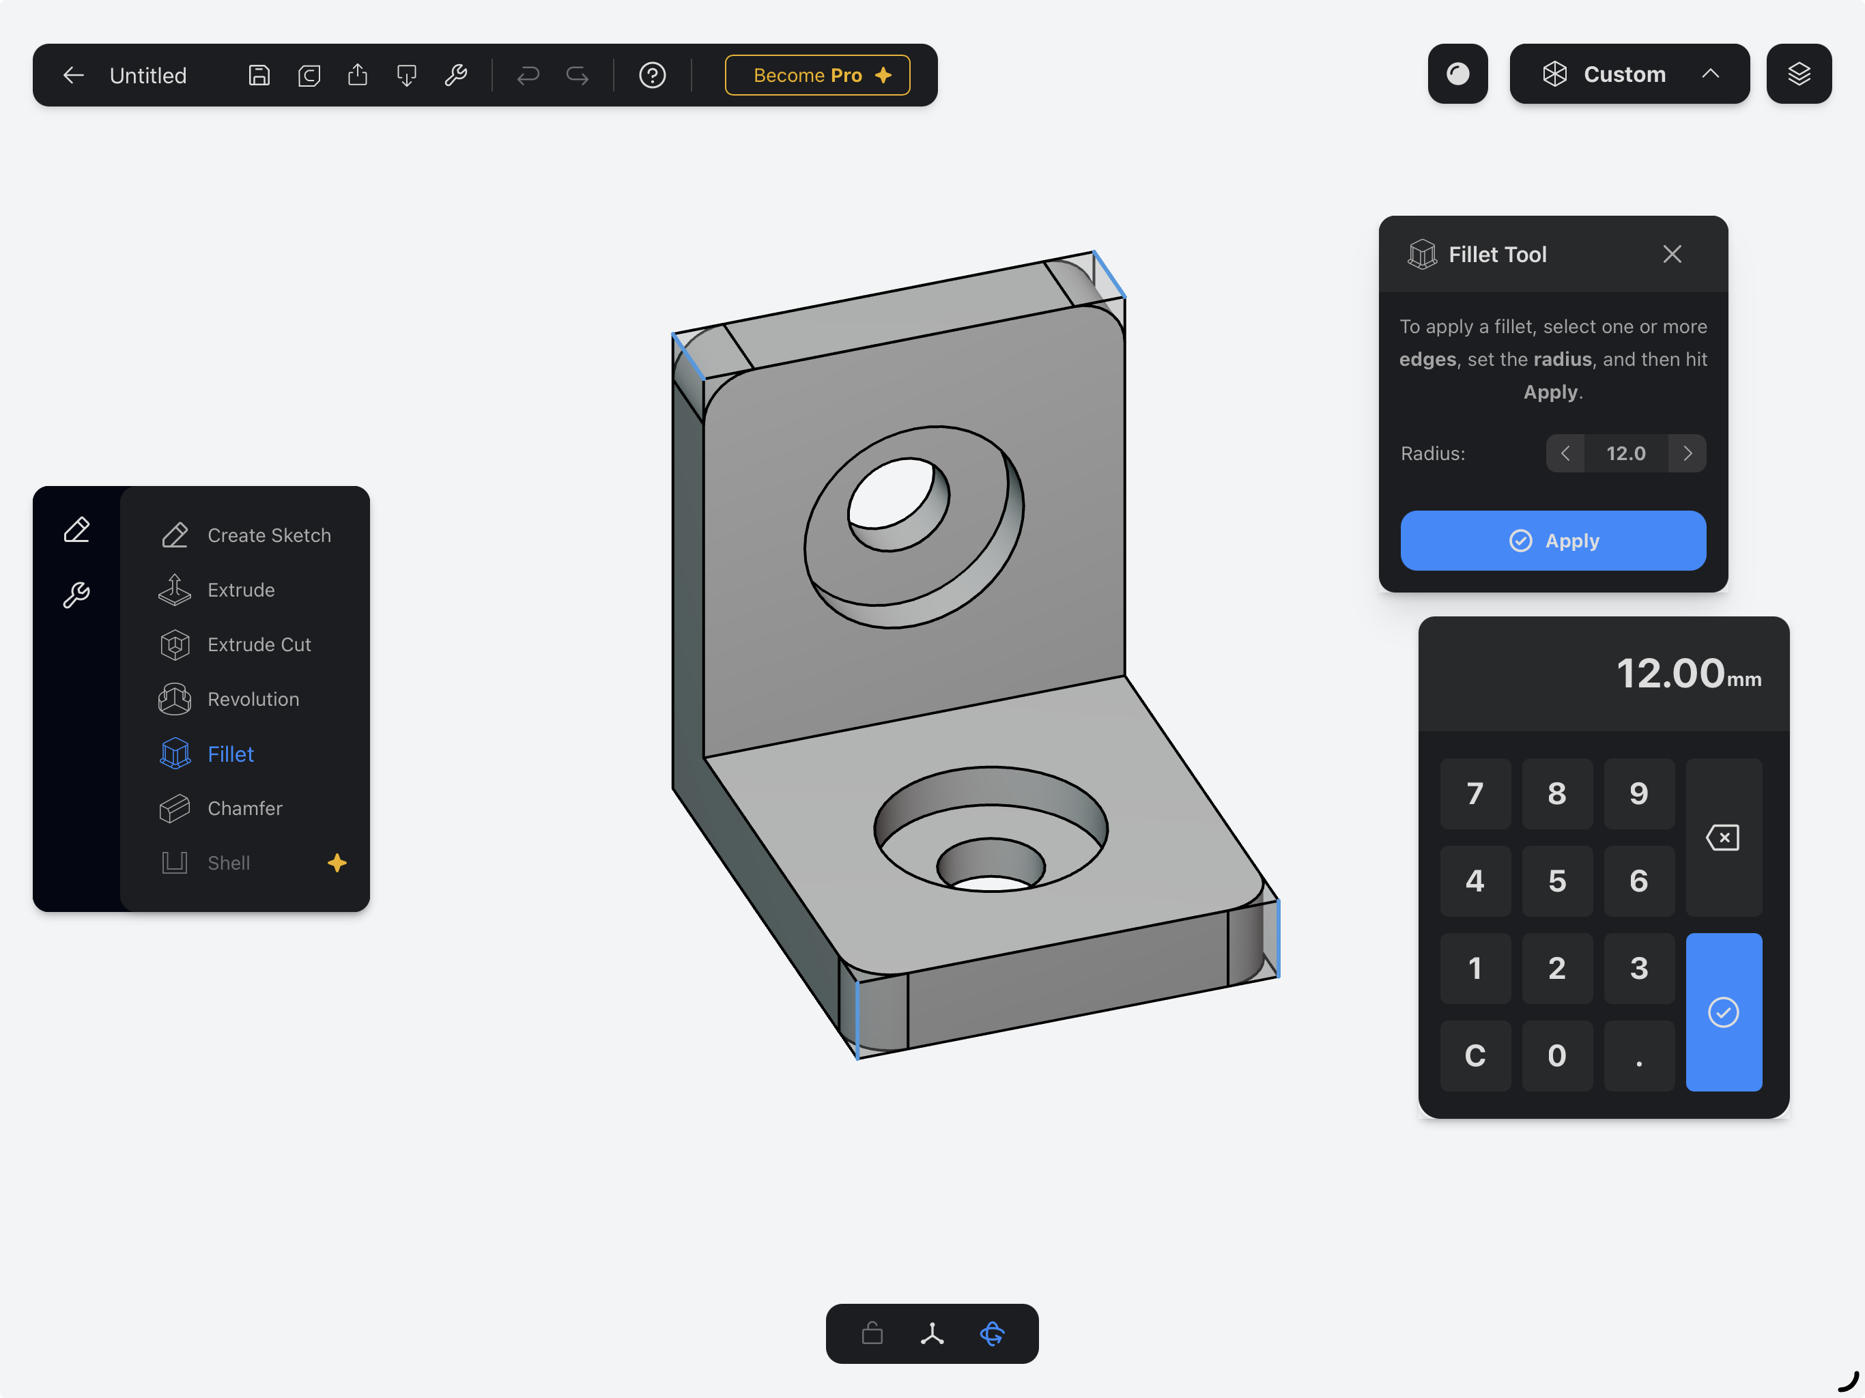Click the download model icon
The height and width of the screenshot is (1398, 1865).
click(408, 75)
